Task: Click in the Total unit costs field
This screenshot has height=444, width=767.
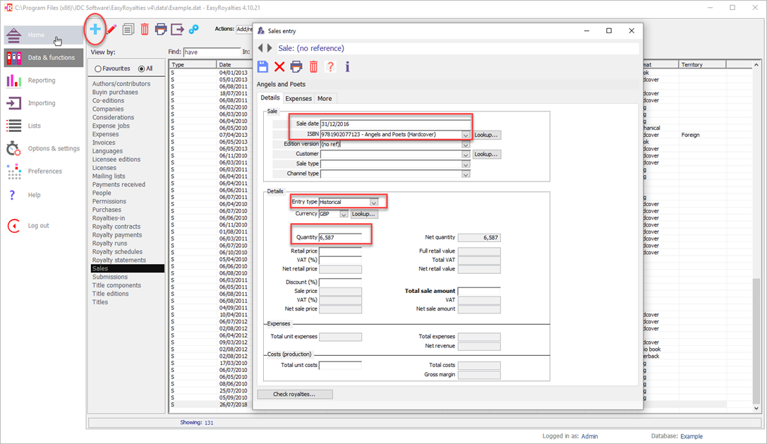Action: [340, 365]
